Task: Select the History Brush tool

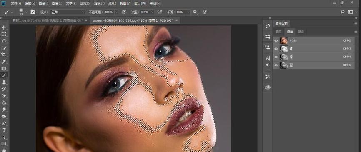Action: coord(4,89)
